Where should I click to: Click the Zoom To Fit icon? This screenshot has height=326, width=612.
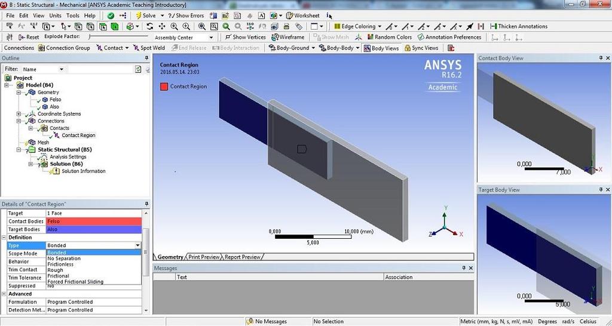coord(202,26)
